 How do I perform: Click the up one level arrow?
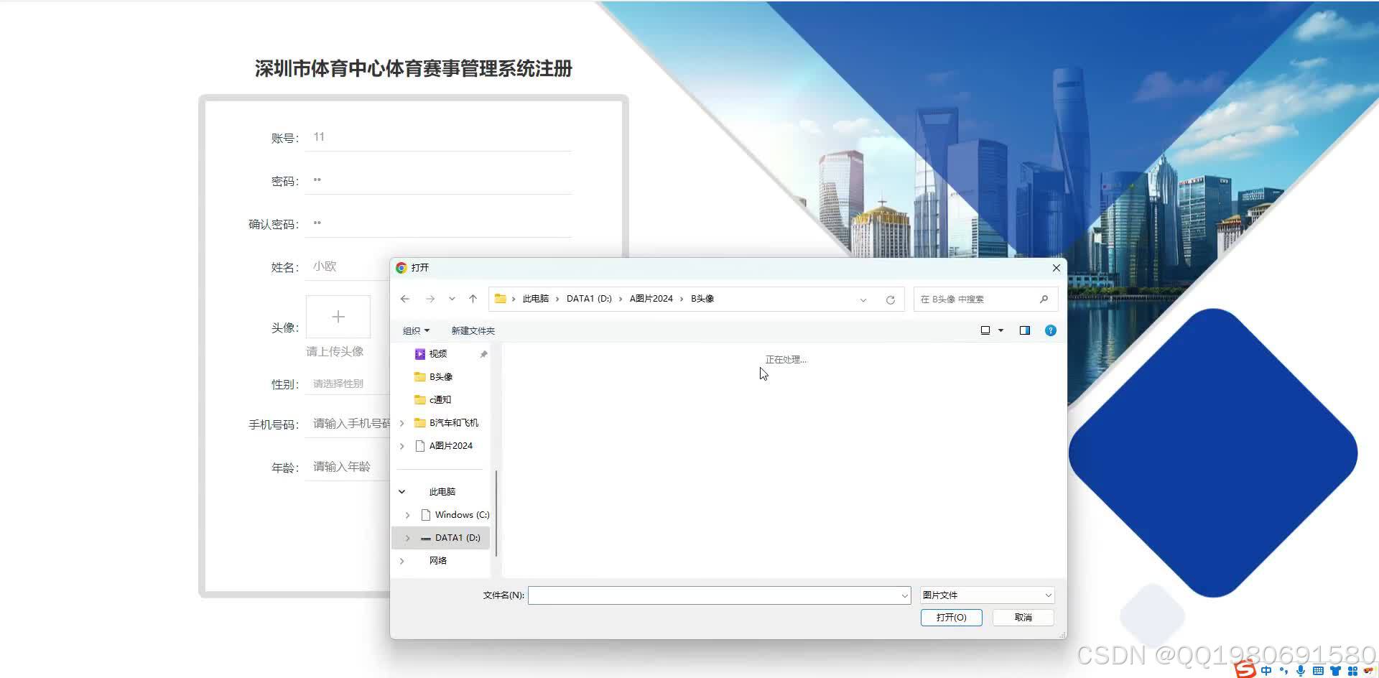[x=472, y=299]
